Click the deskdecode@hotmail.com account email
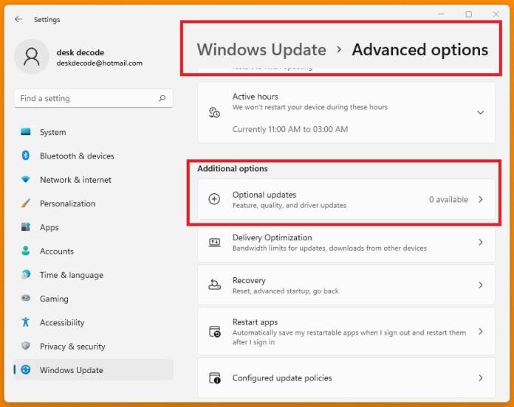The height and width of the screenshot is (407, 514). pos(99,63)
